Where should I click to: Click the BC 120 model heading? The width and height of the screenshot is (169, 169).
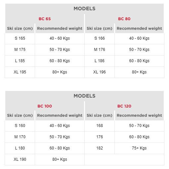pos(124,106)
